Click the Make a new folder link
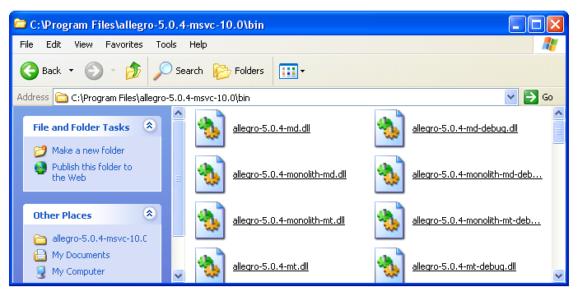 coord(88,150)
